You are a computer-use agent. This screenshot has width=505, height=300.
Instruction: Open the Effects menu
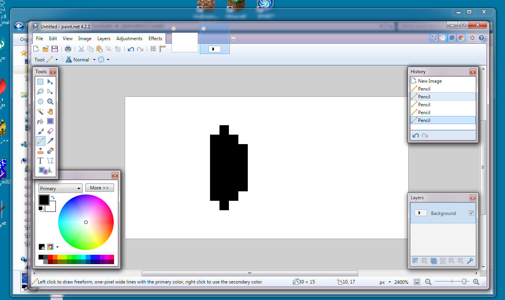(x=155, y=38)
